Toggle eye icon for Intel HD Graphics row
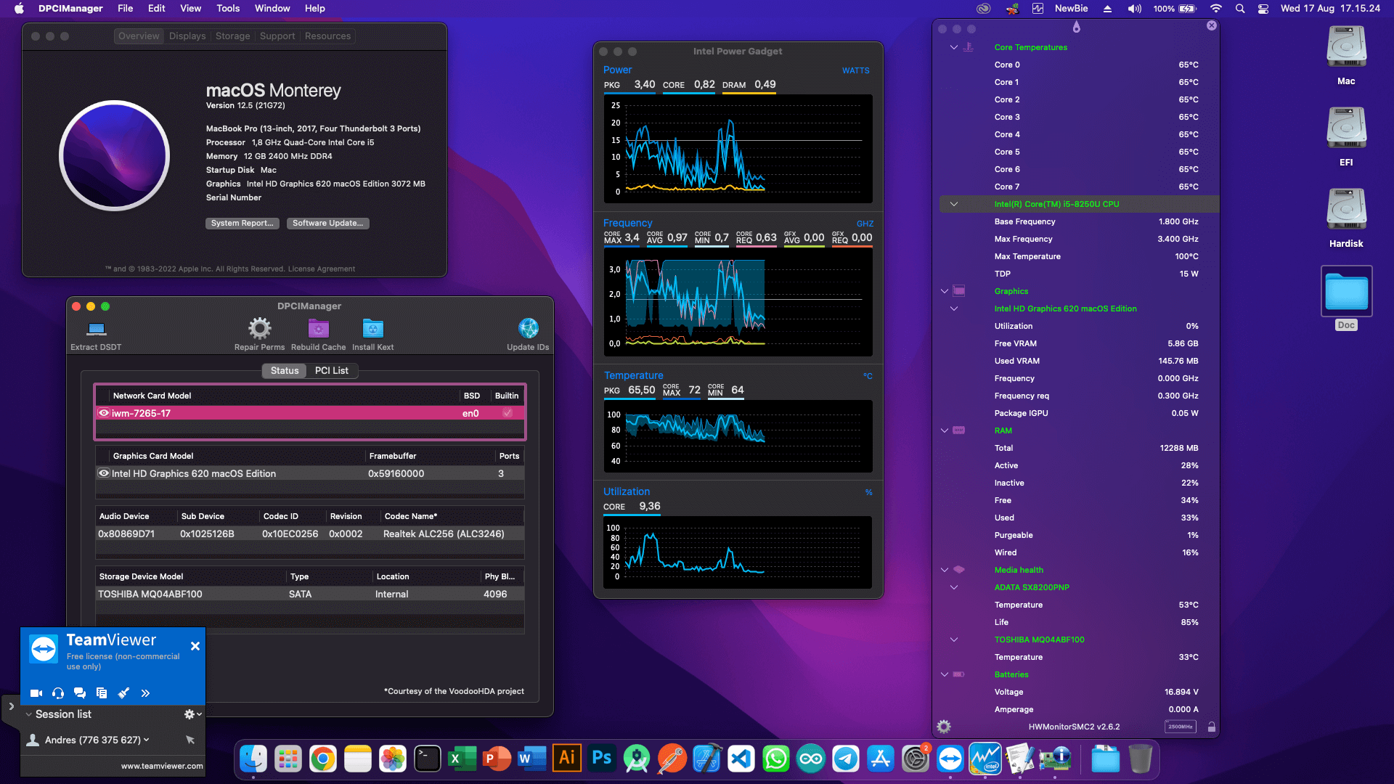Viewport: 1394px width, 784px height. pyautogui.click(x=104, y=473)
